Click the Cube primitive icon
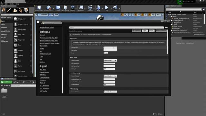Image resolution: width=206 pixels, height=116 pixels. (x=15, y=45)
